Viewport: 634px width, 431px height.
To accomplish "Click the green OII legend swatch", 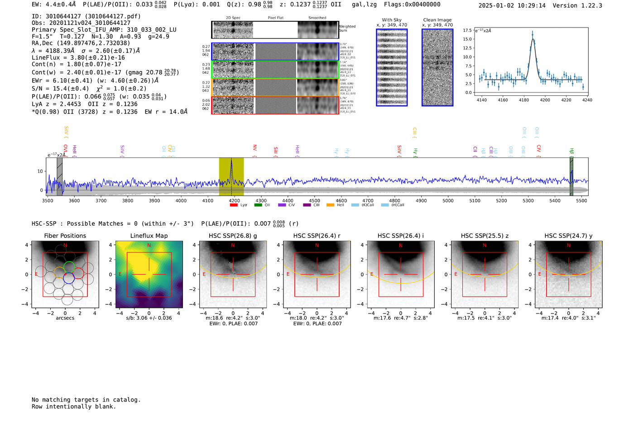I will (258, 205).
